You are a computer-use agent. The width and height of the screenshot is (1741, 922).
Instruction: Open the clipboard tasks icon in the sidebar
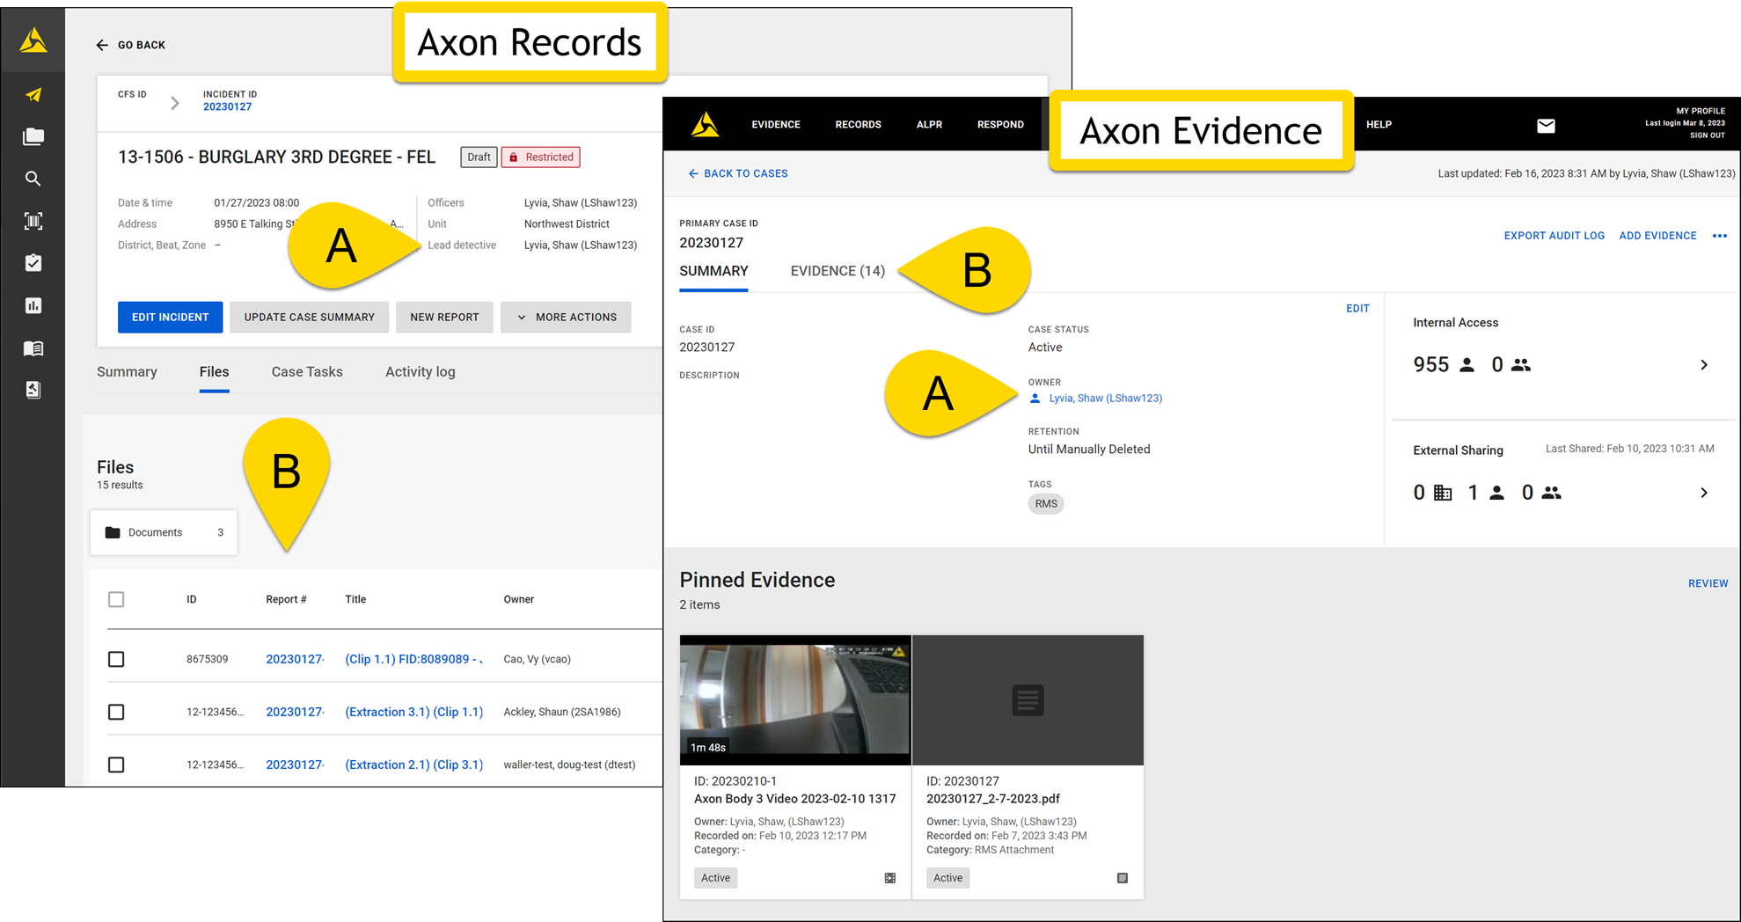pos(33,261)
